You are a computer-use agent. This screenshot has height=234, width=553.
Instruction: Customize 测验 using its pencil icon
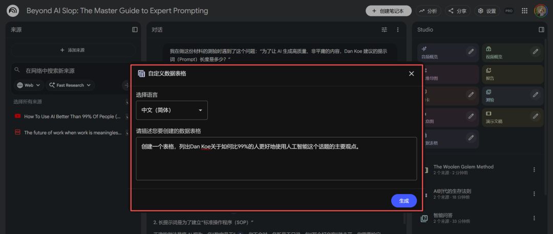(535, 95)
